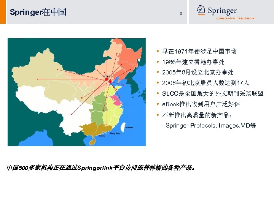
Task: Click the Beijing label on the map
Action: pyautogui.click(x=107, y=76)
